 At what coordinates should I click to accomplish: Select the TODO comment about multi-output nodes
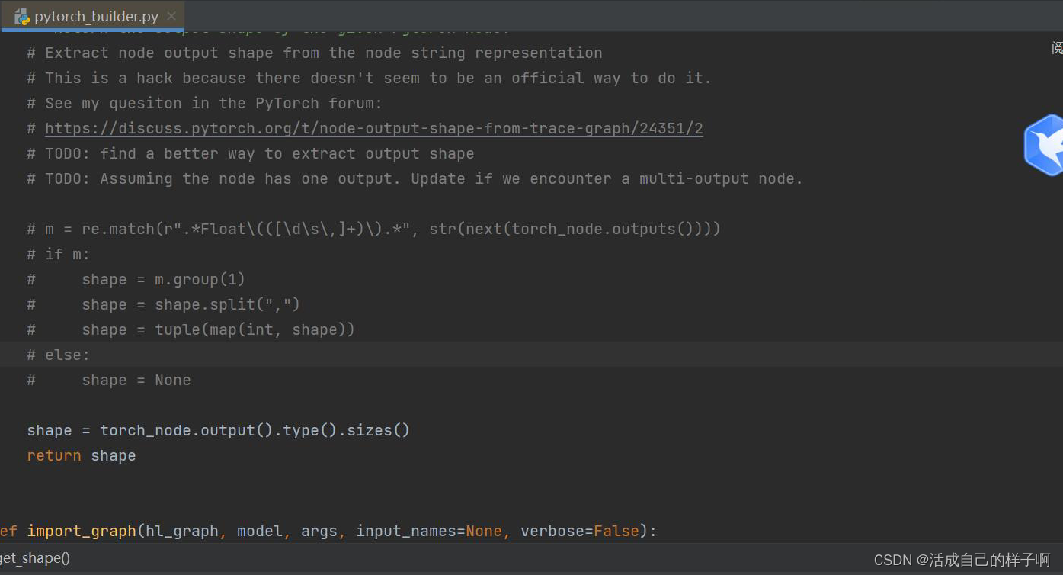pyautogui.click(x=415, y=178)
